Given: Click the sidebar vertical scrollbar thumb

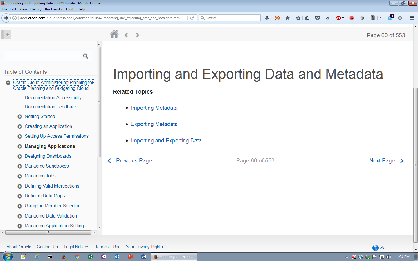Looking at the screenshot, I should (x=99, y=102).
